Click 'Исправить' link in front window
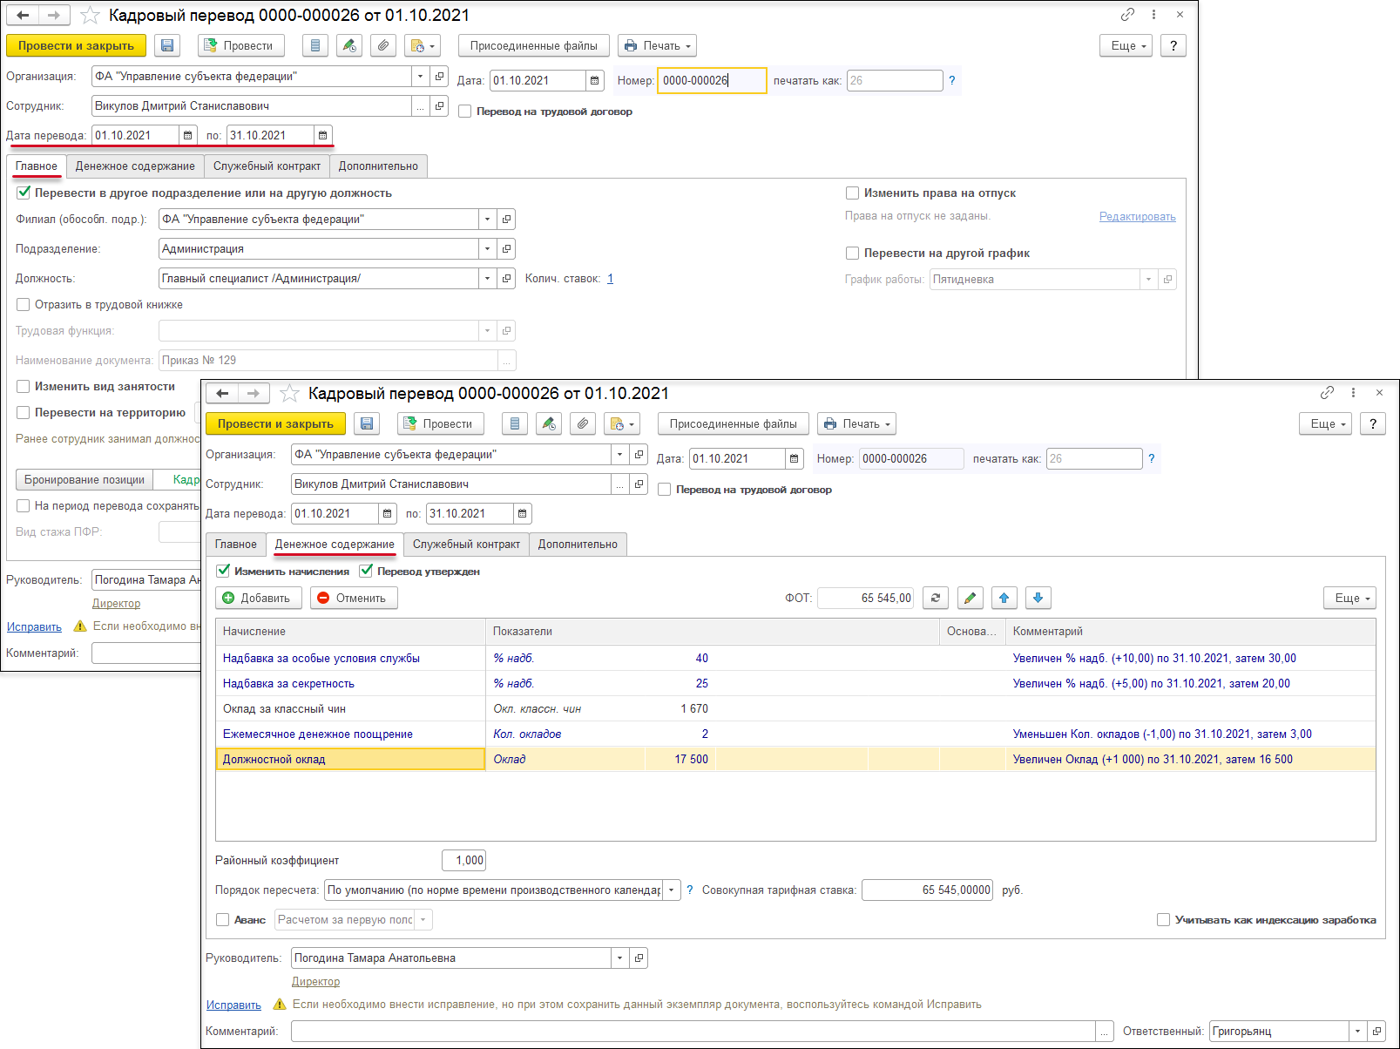The width and height of the screenshot is (1400, 1049). click(x=233, y=1005)
